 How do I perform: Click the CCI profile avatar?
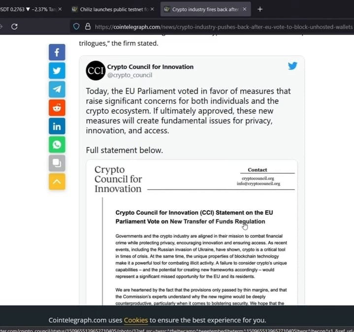click(x=96, y=70)
